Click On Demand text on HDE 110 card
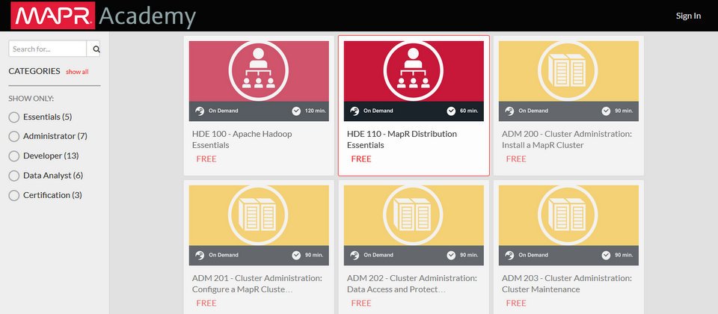 click(378, 111)
